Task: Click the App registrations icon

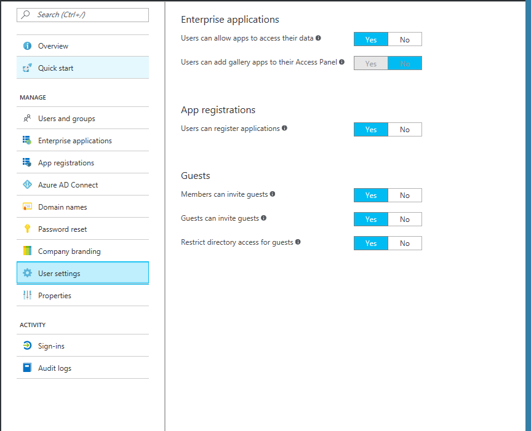Action: [27, 162]
